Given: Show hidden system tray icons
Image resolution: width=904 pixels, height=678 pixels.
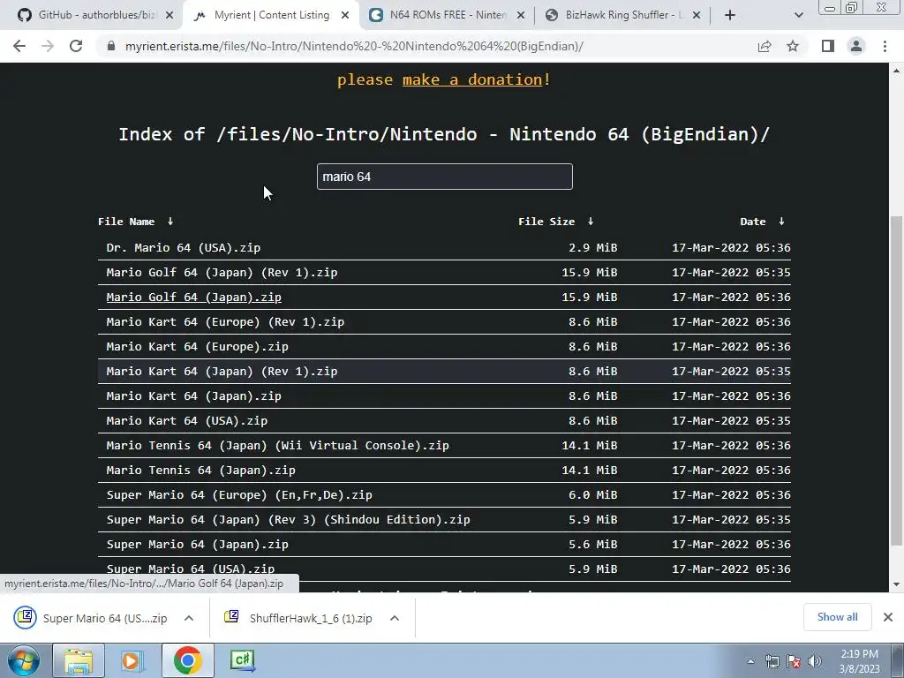Looking at the screenshot, I should coord(750,662).
